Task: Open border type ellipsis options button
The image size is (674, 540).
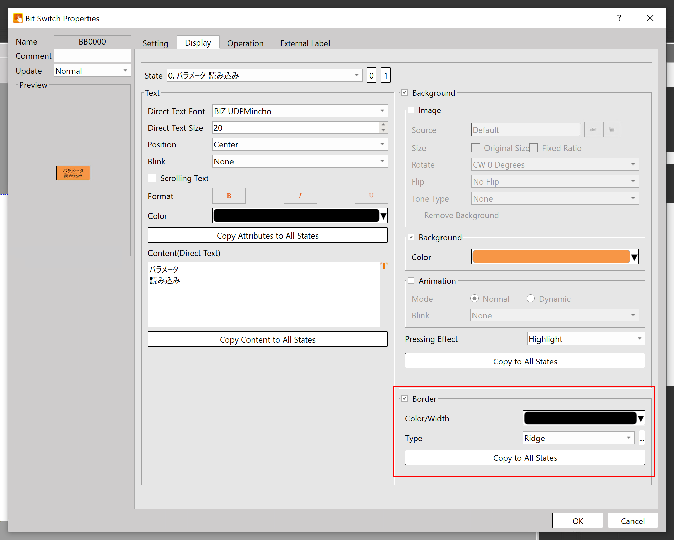Action: [x=642, y=438]
